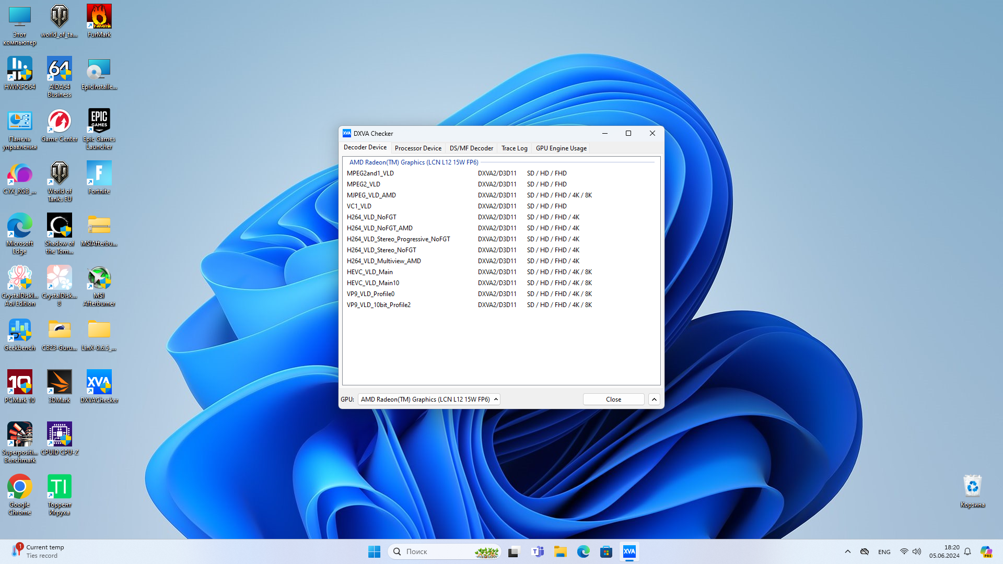Open the Microsoft Store taskbar icon
Screen dimensions: 1003x564
(606, 551)
